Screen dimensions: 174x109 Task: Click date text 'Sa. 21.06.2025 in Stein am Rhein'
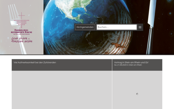[x=128, y=65]
